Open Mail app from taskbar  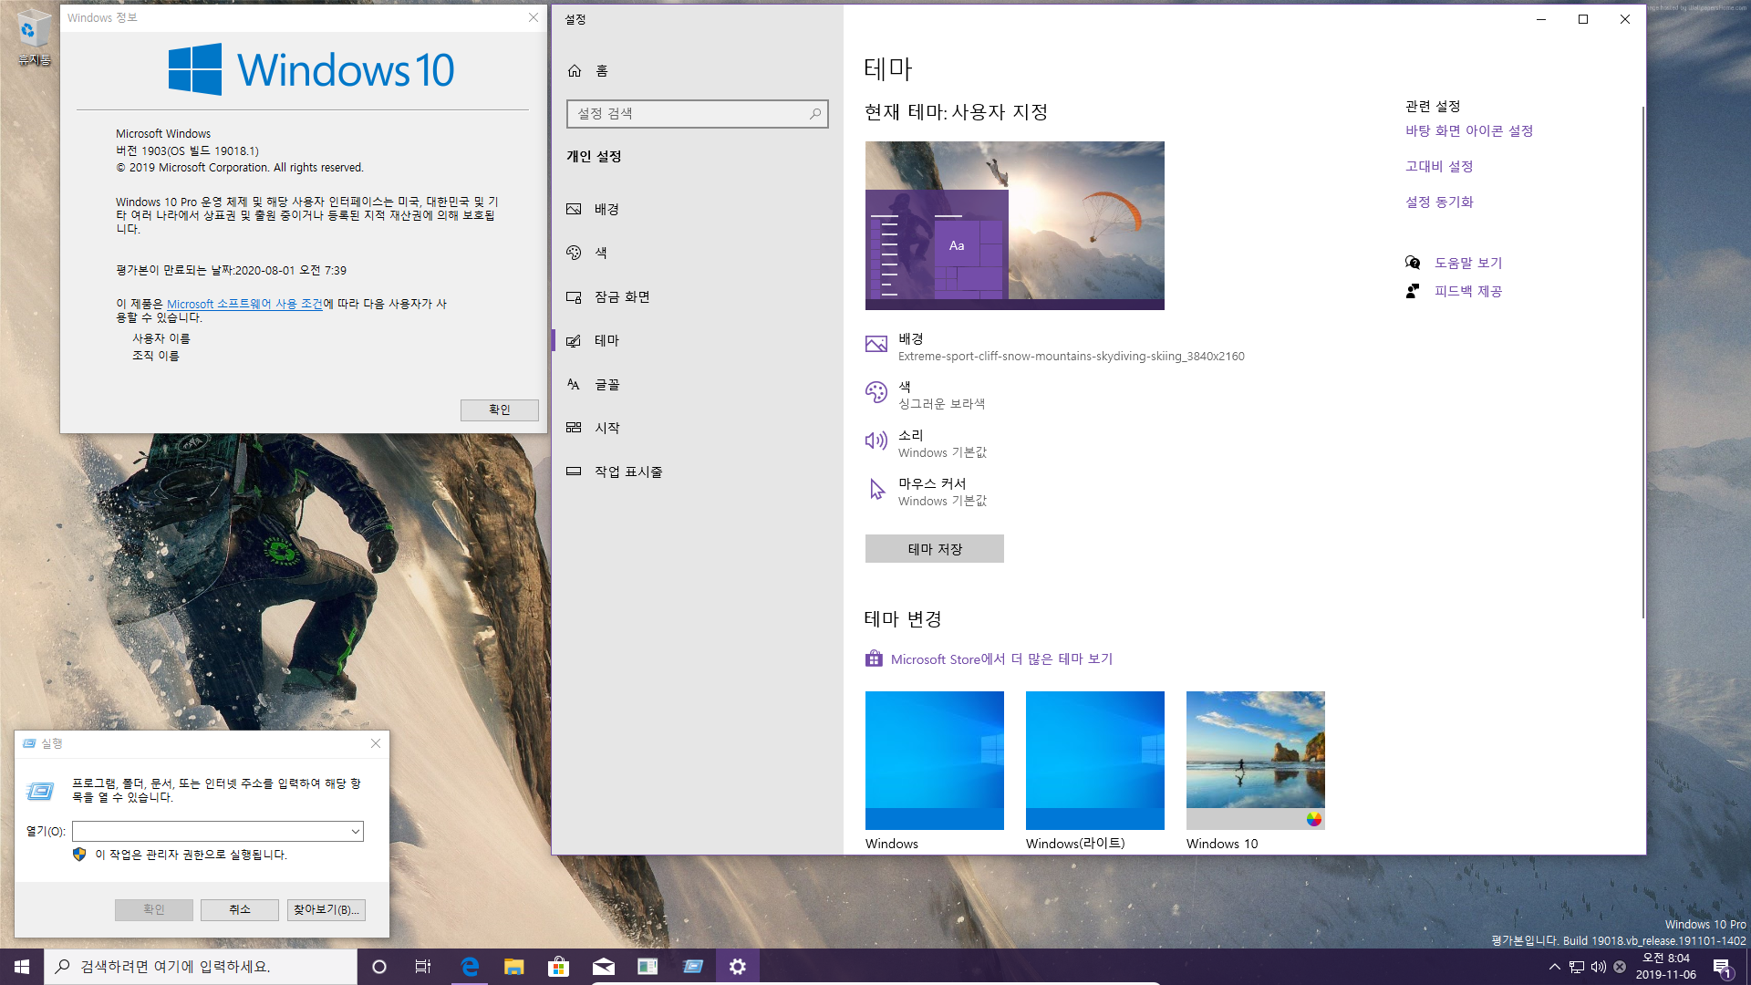point(604,967)
